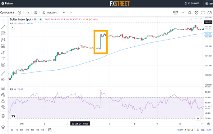213x134 pixels.
Task: Open the object tree layers icon
Action: pos(3,127)
